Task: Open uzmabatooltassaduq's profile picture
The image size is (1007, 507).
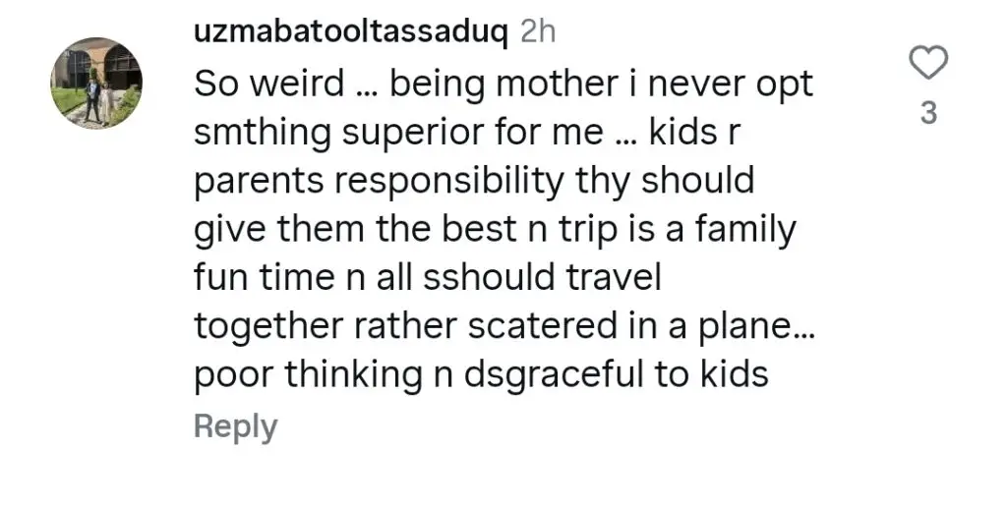Action: click(97, 83)
